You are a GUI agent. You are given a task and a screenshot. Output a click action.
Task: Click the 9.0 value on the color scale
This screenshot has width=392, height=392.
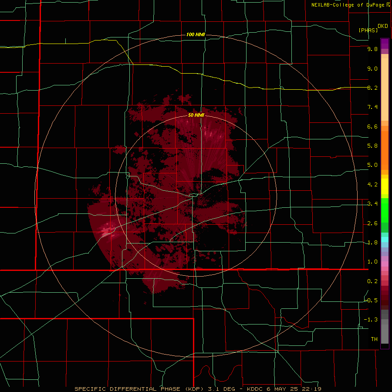click(x=372, y=68)
